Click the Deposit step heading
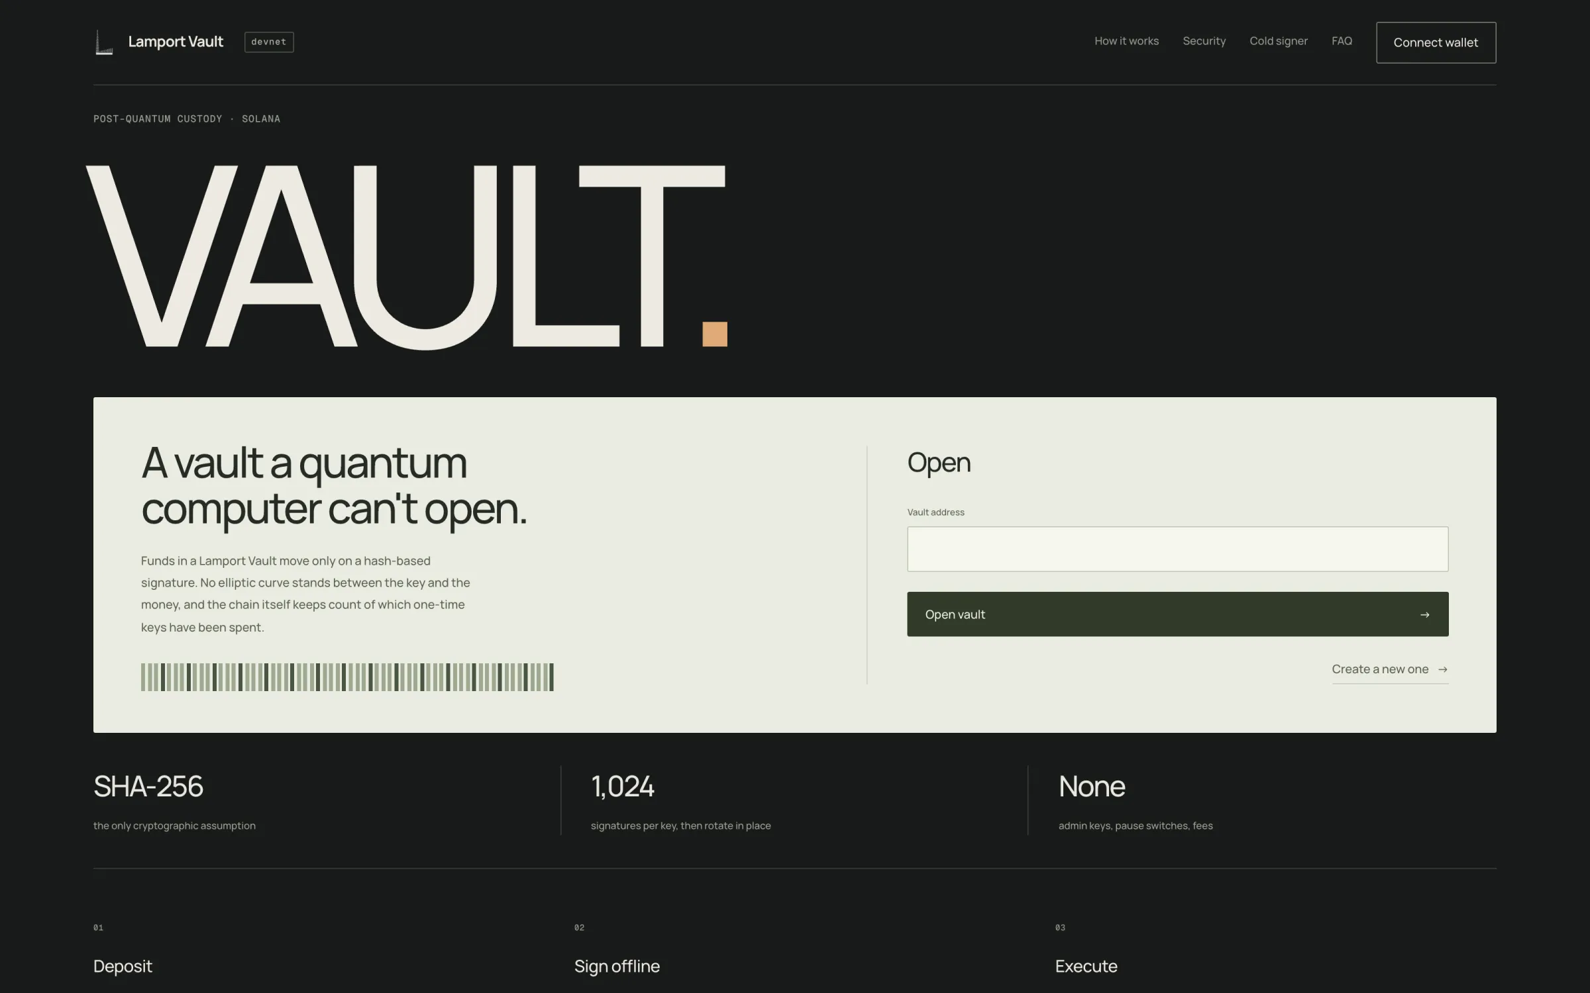Viewport: 1590px width, 993px height. tap(123, 967)
